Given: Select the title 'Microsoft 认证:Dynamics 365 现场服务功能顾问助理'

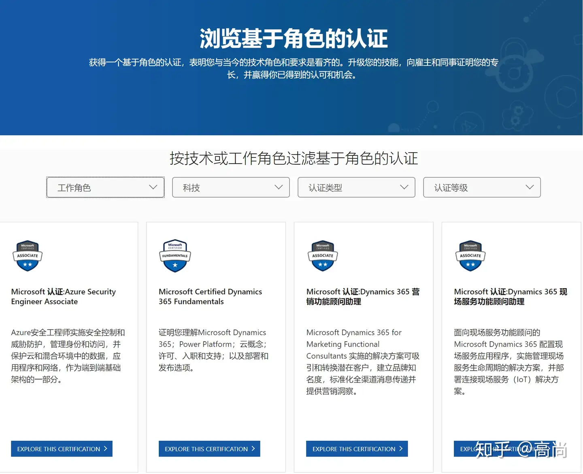Looking at the screenshot, I should 511,297.
